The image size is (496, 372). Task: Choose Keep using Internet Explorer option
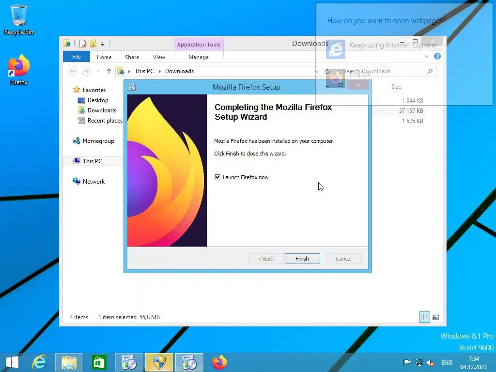coord(382,49)
